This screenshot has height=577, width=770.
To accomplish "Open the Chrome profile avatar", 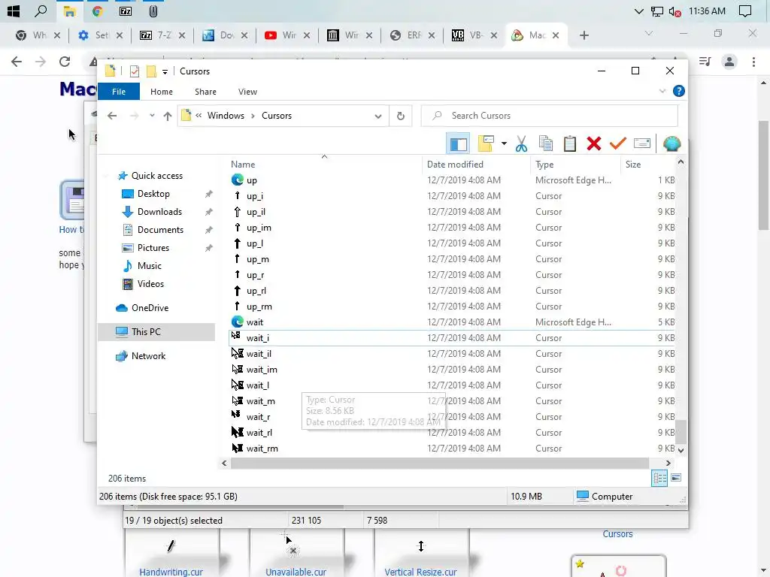I will [729, 62].
